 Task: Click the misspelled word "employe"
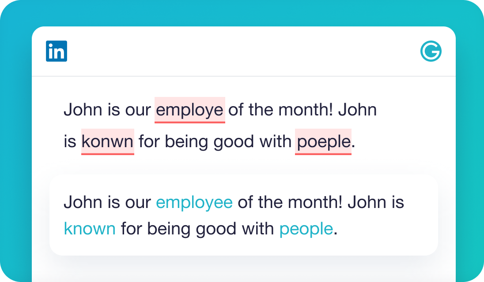tap(190, 110)
